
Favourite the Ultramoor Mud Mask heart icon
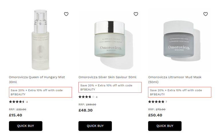[x=205, y=14]
